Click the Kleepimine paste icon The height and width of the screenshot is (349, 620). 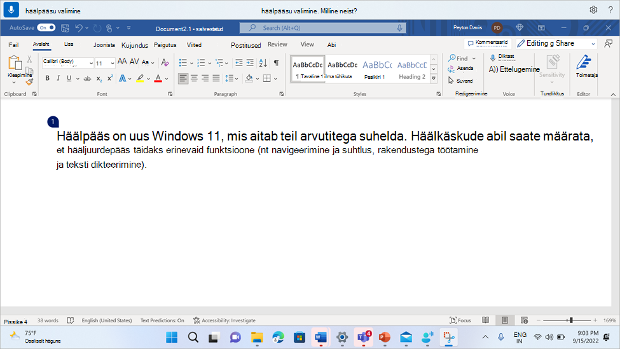15,63
